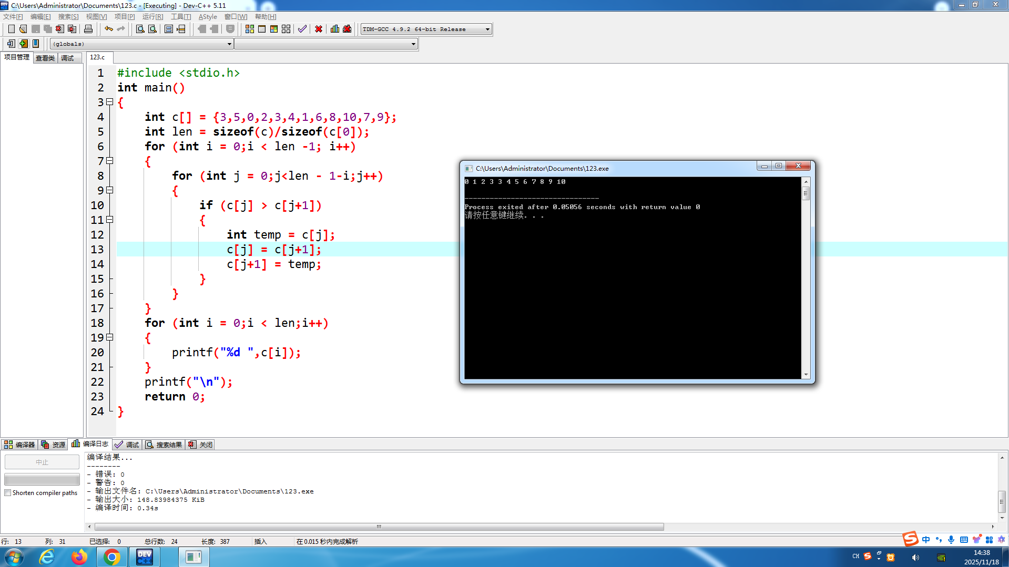Screen dimensions: 1009x567
Task: Click the Rebuild All toolbar icon
Action: pos(286,29)
